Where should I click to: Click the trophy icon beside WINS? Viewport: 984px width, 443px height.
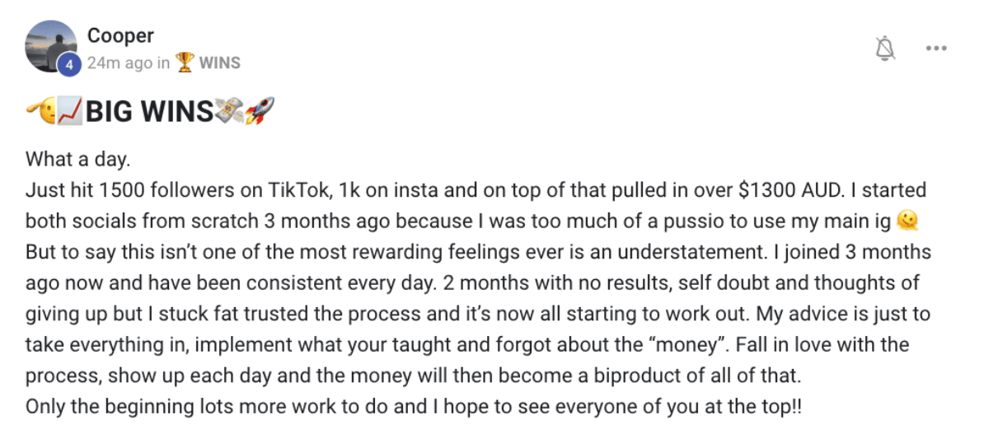click(185, 63)
